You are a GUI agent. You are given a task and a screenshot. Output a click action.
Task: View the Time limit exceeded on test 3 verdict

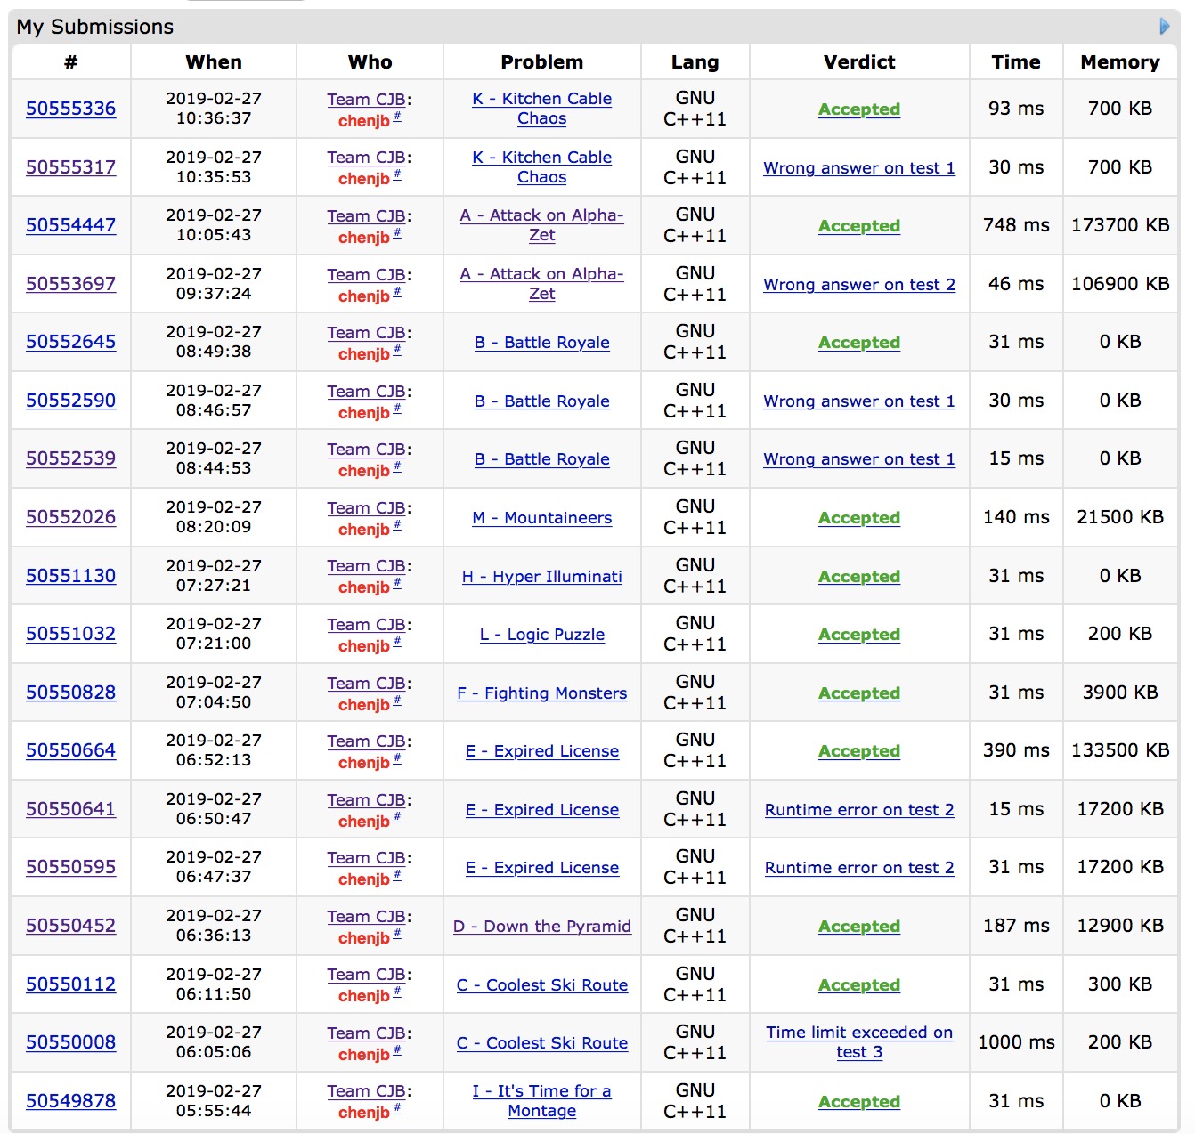[858, 1041]
